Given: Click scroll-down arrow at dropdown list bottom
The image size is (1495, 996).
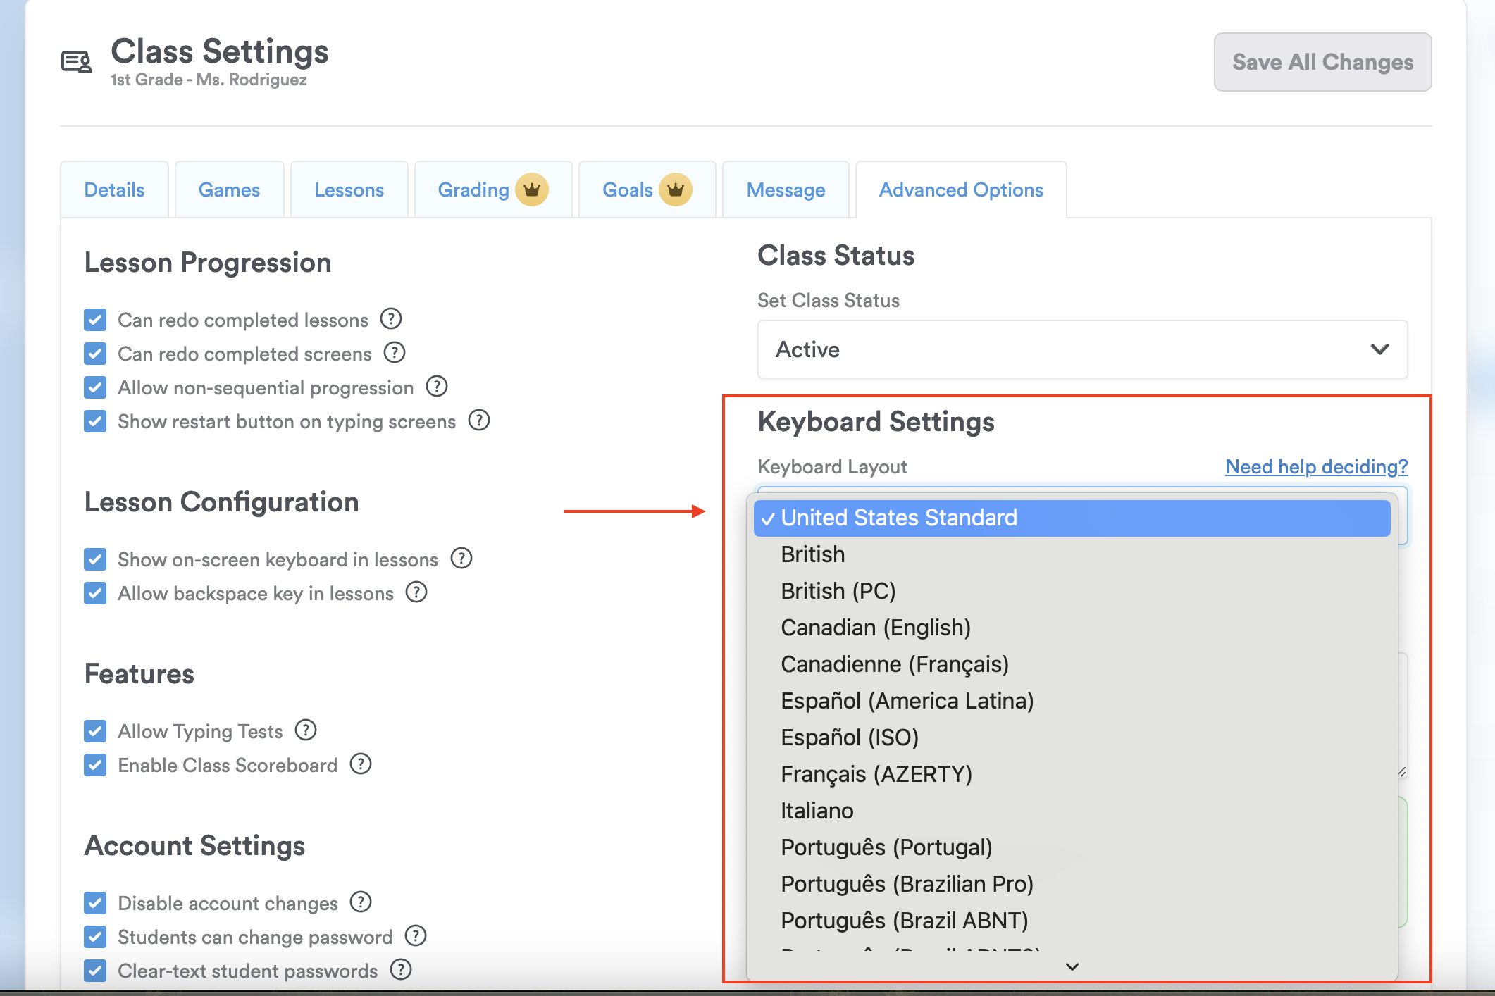Looking at the screenshot, I should [x=1072, y=967].
